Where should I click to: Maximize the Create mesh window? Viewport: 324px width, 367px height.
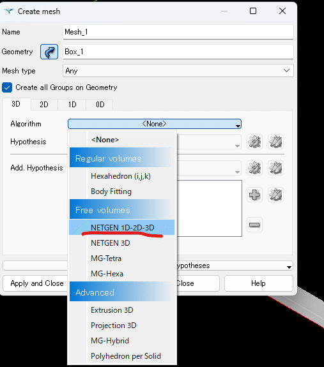pos(253,11)
